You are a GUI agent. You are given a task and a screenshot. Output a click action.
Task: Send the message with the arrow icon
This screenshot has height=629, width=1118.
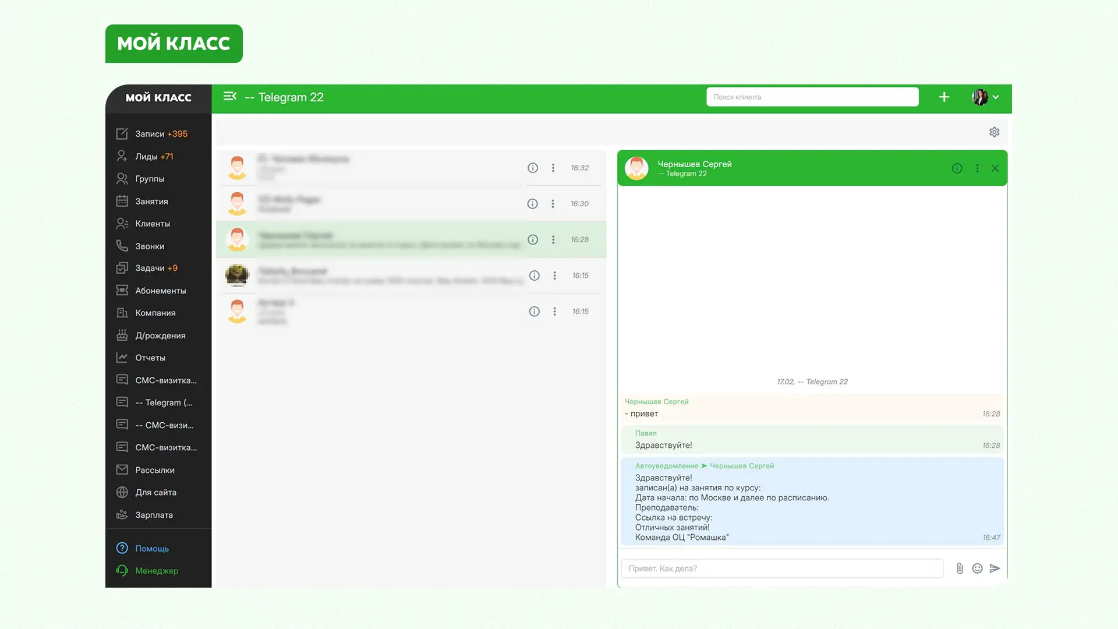[x=995, y=568]
